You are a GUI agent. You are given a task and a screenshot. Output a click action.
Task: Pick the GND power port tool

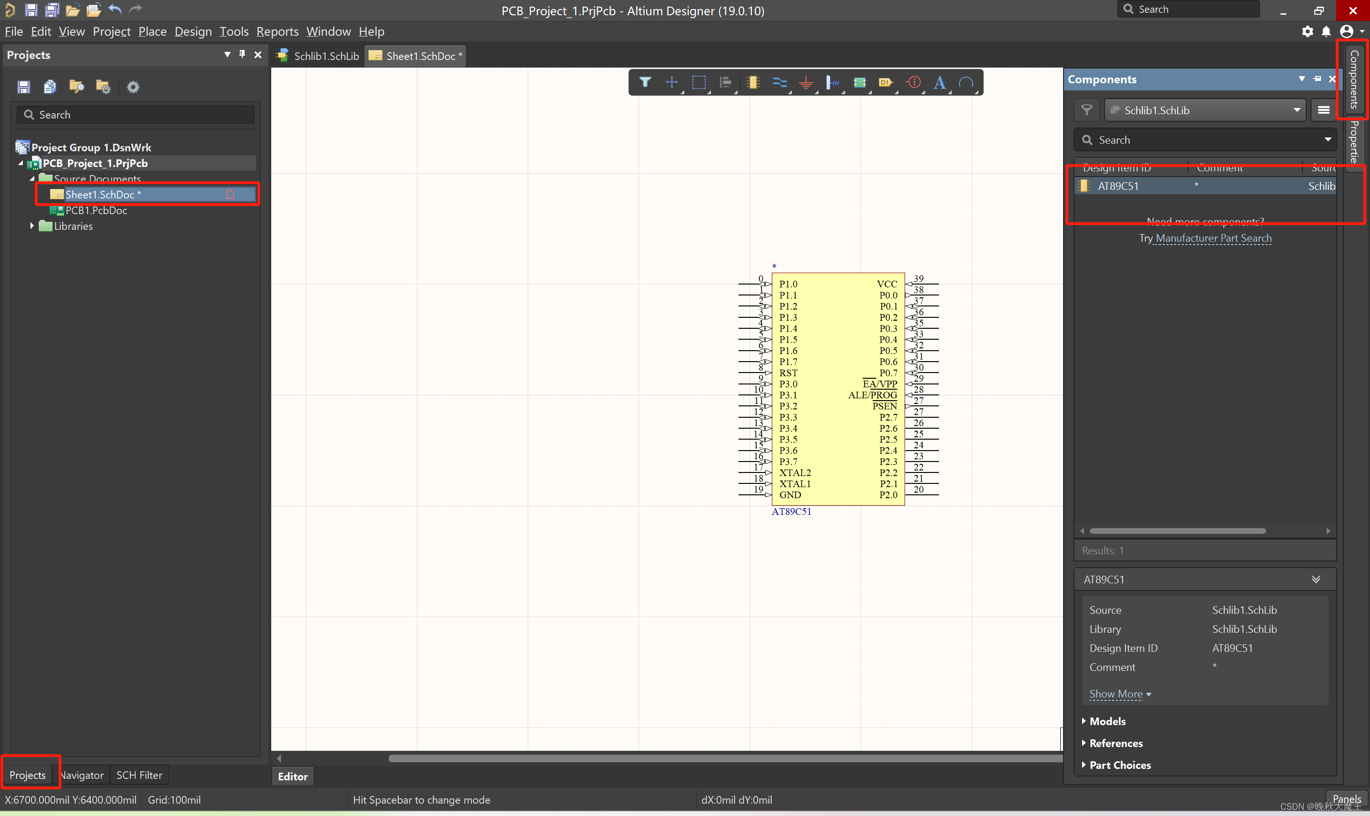[x=806, y=82]
